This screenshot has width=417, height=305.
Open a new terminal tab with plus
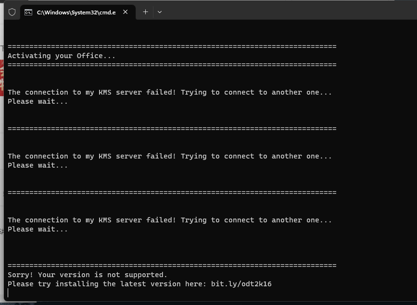pos(145,12)
